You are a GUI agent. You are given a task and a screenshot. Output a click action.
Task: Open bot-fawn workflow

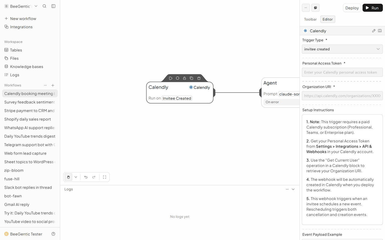pos(30,196)
